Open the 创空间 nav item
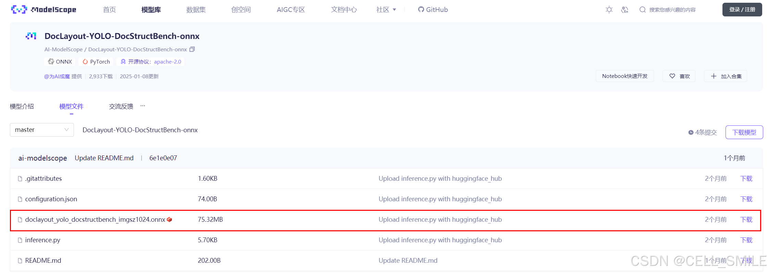The image size is (768, 273). pos(241,10)
